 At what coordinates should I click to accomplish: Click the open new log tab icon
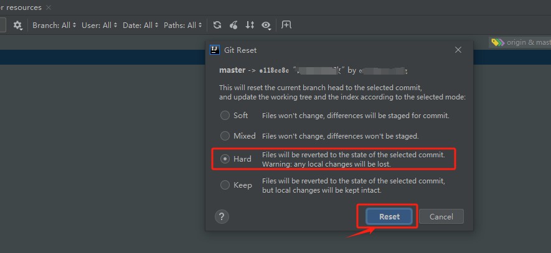(x=286, y=25)
